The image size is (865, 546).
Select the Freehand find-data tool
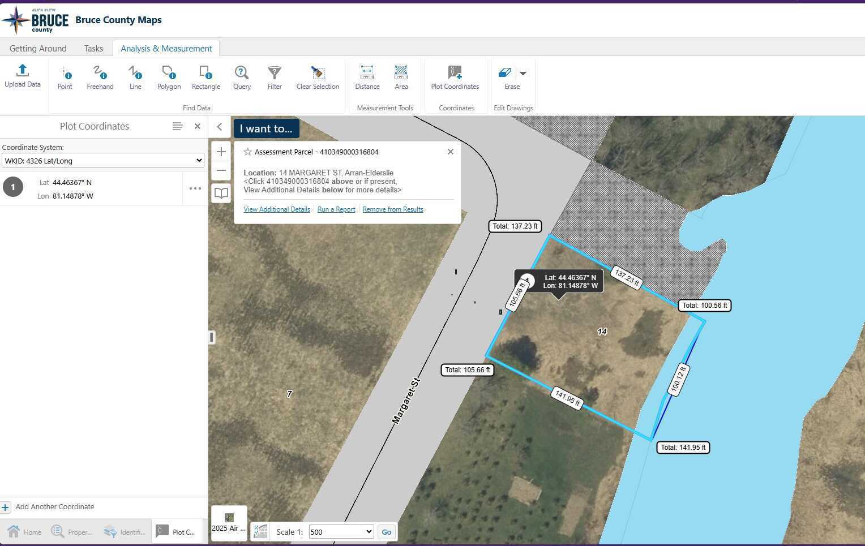pyautogui.click(x=100, y=78)
